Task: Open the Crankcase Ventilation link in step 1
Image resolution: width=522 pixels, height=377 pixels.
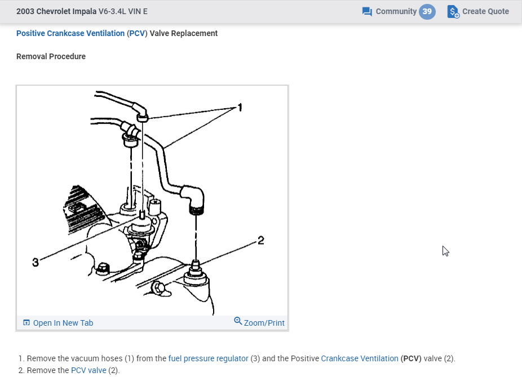Action: click(x=360, y=358)
